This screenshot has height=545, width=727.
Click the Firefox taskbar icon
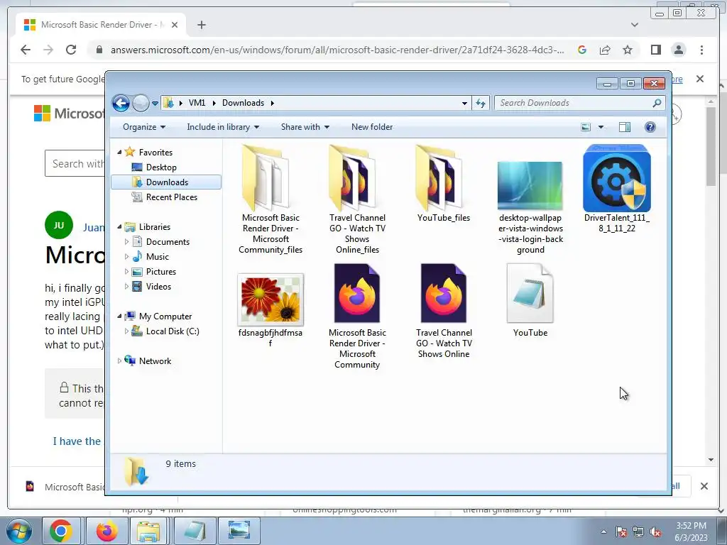[107, 531]
